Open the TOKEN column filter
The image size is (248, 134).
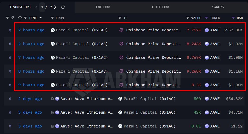coord(206,18)
